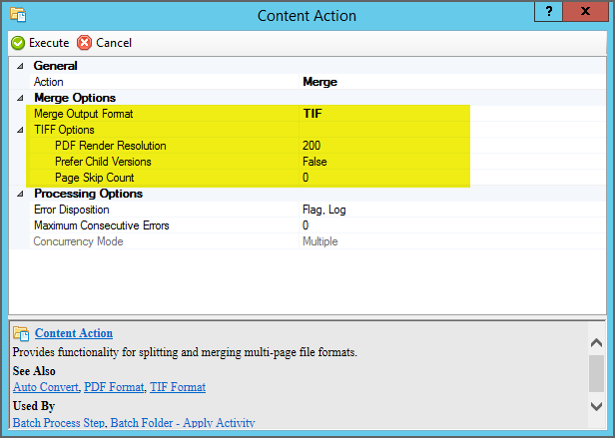Open the Auto Convert link
The width and height of the screenshot is (615, 438).
click(x=45, y=386)
